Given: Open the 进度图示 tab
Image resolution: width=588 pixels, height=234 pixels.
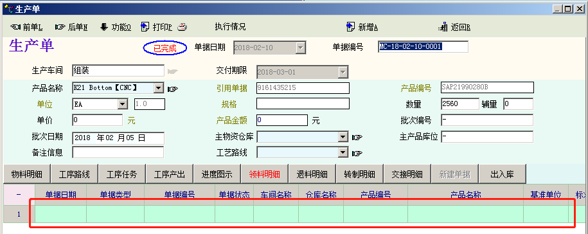Looking at the screenshot, I should click(x=217, y=174).
